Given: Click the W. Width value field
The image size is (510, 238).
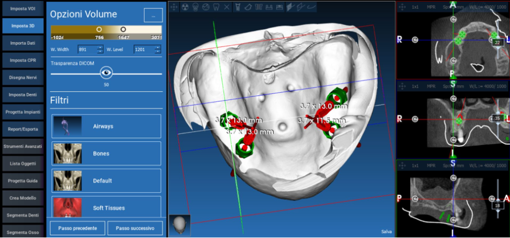Looking at the screenshot, I should point(87,50).
